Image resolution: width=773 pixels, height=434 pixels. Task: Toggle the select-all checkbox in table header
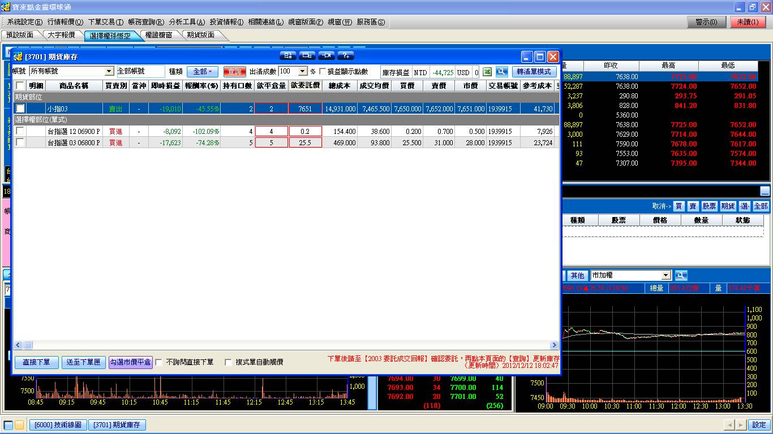(x=20, y=86)
